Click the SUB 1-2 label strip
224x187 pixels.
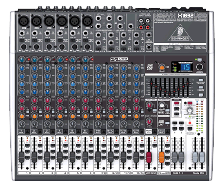(178, 173)
